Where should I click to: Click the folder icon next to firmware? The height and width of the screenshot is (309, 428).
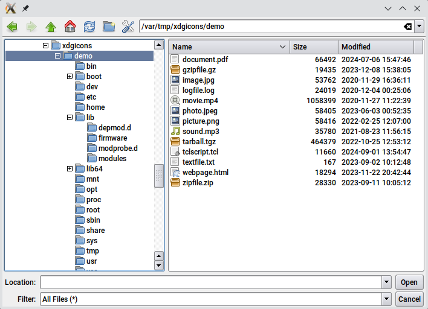tap(92, 138)
